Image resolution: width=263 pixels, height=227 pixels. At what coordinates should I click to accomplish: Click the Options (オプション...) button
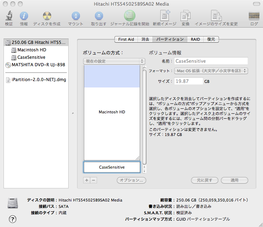pos(131,180)
